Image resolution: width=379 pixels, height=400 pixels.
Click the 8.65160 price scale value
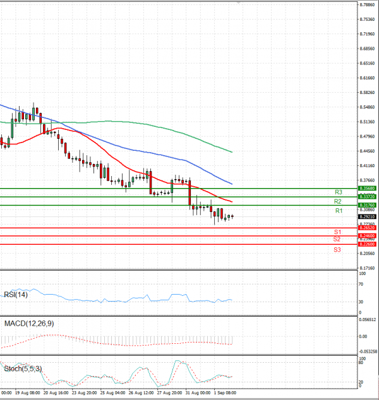click(x=367, y=63)
